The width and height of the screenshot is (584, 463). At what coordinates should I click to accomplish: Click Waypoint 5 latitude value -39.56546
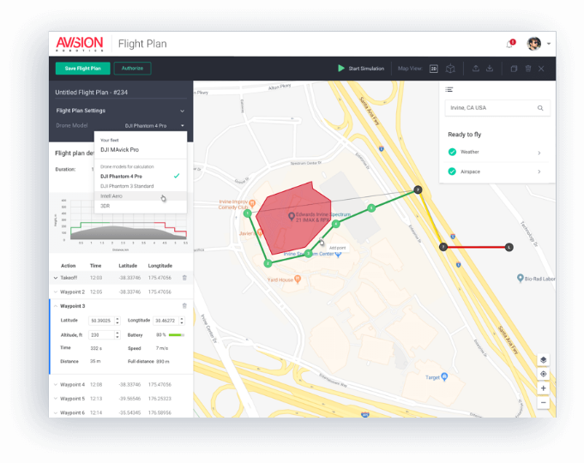(129, 399)
